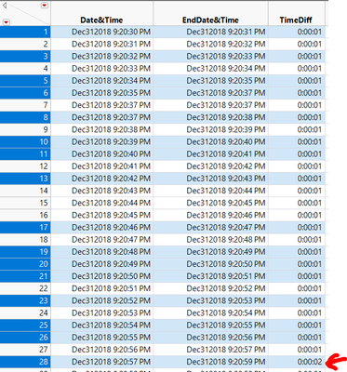The image size is (347, 372).
Task: Select the TimeDiff column header
Action: (296, 20)
